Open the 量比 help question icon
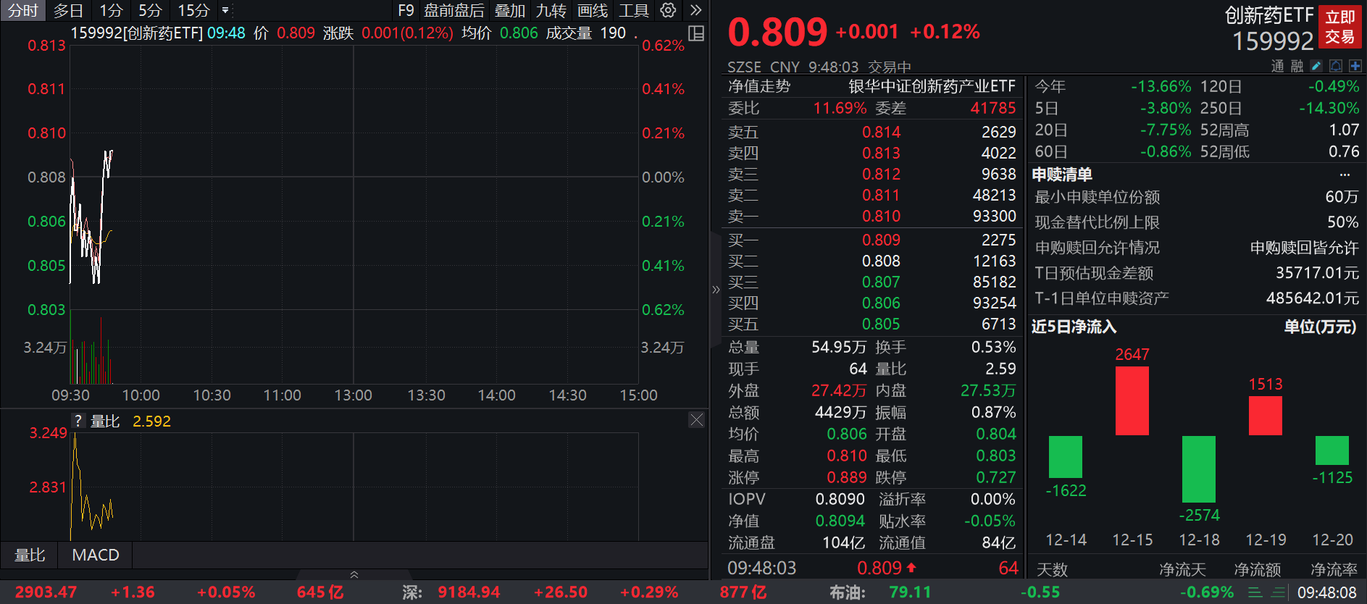 click(78, 420)
